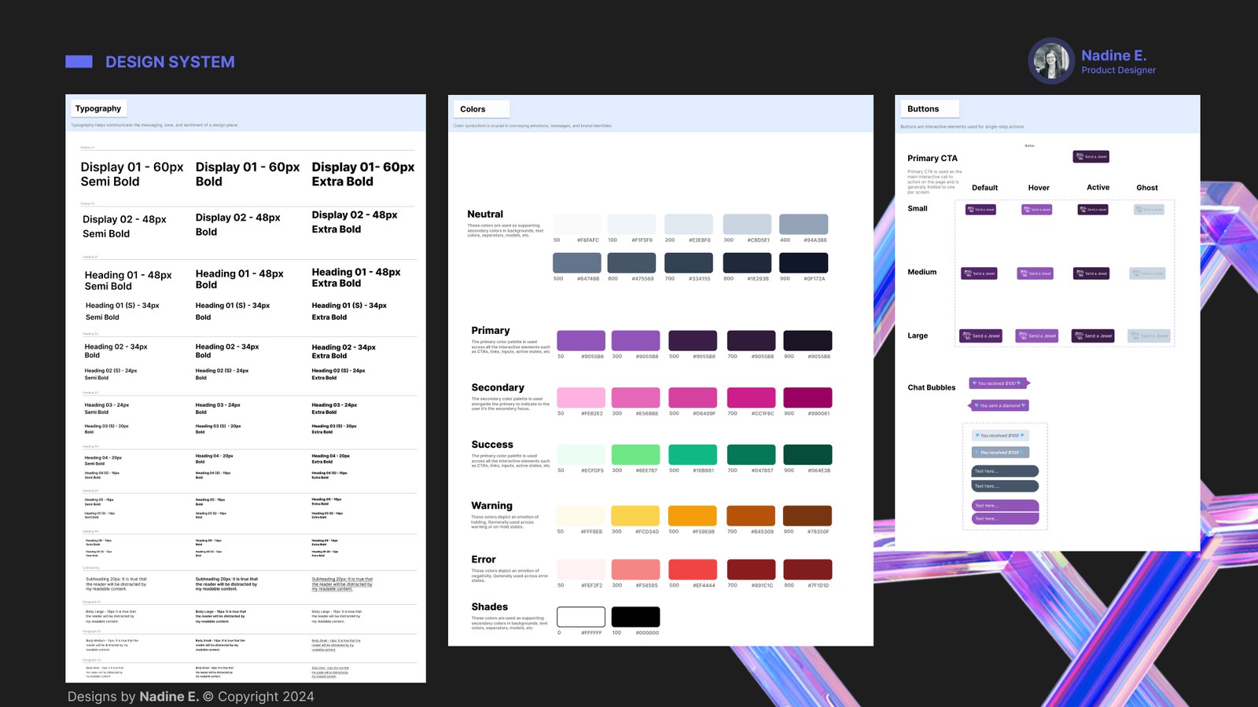
Task: Choose the Warning 500 #F59E0B swatch
Action: [693, 515]
